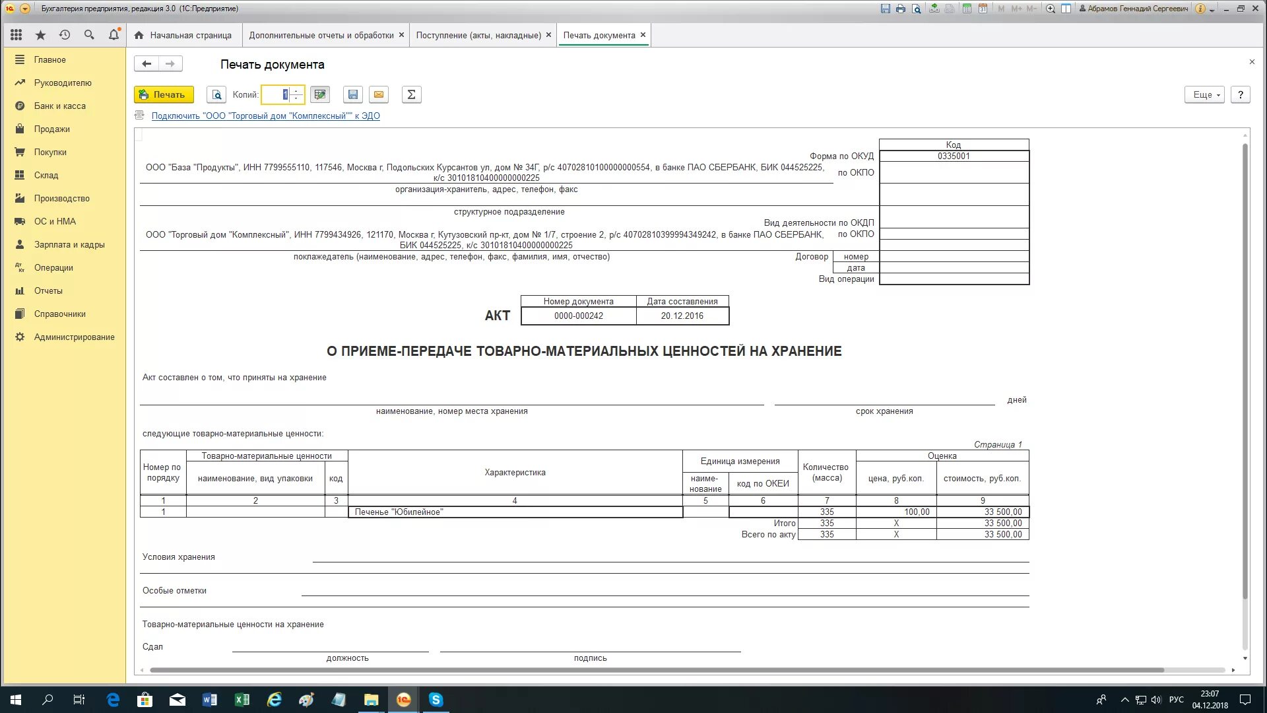Screen dimensions: 1267x713
Task: Close the Печать документа tab
Action: 643,35
